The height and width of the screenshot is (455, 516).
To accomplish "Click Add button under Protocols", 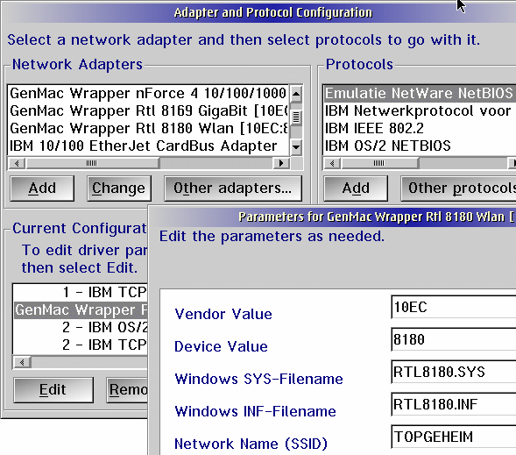I will 356,188.
